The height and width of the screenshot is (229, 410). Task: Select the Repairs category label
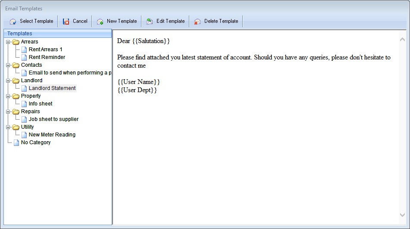coord(30,111)
